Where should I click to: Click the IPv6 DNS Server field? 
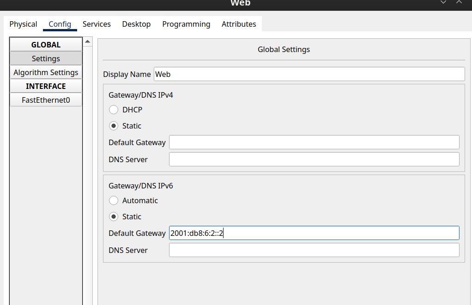[x=314, y=250]
